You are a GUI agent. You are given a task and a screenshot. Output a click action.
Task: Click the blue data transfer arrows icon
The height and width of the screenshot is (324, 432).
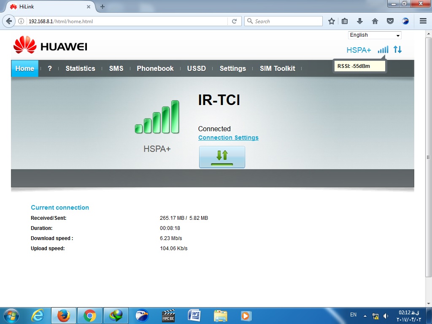(397, 50)
